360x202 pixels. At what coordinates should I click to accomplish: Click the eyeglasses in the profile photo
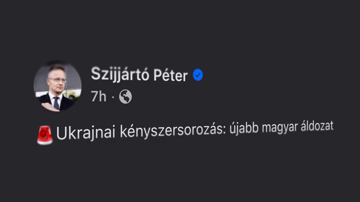[57, 80]
